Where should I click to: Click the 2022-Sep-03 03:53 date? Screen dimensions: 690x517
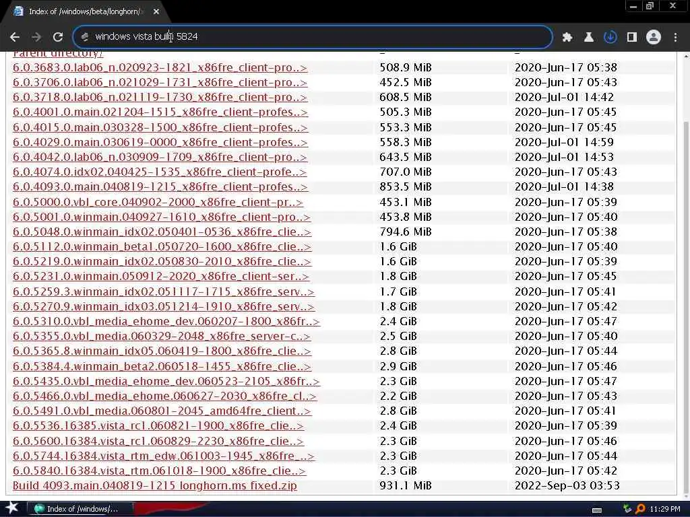coord(567,486)
